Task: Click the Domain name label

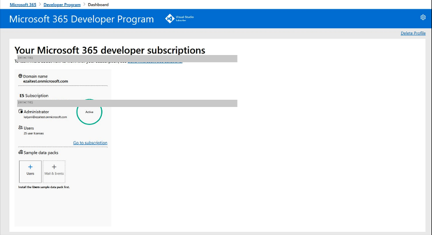Action: (x=35, y=76)
